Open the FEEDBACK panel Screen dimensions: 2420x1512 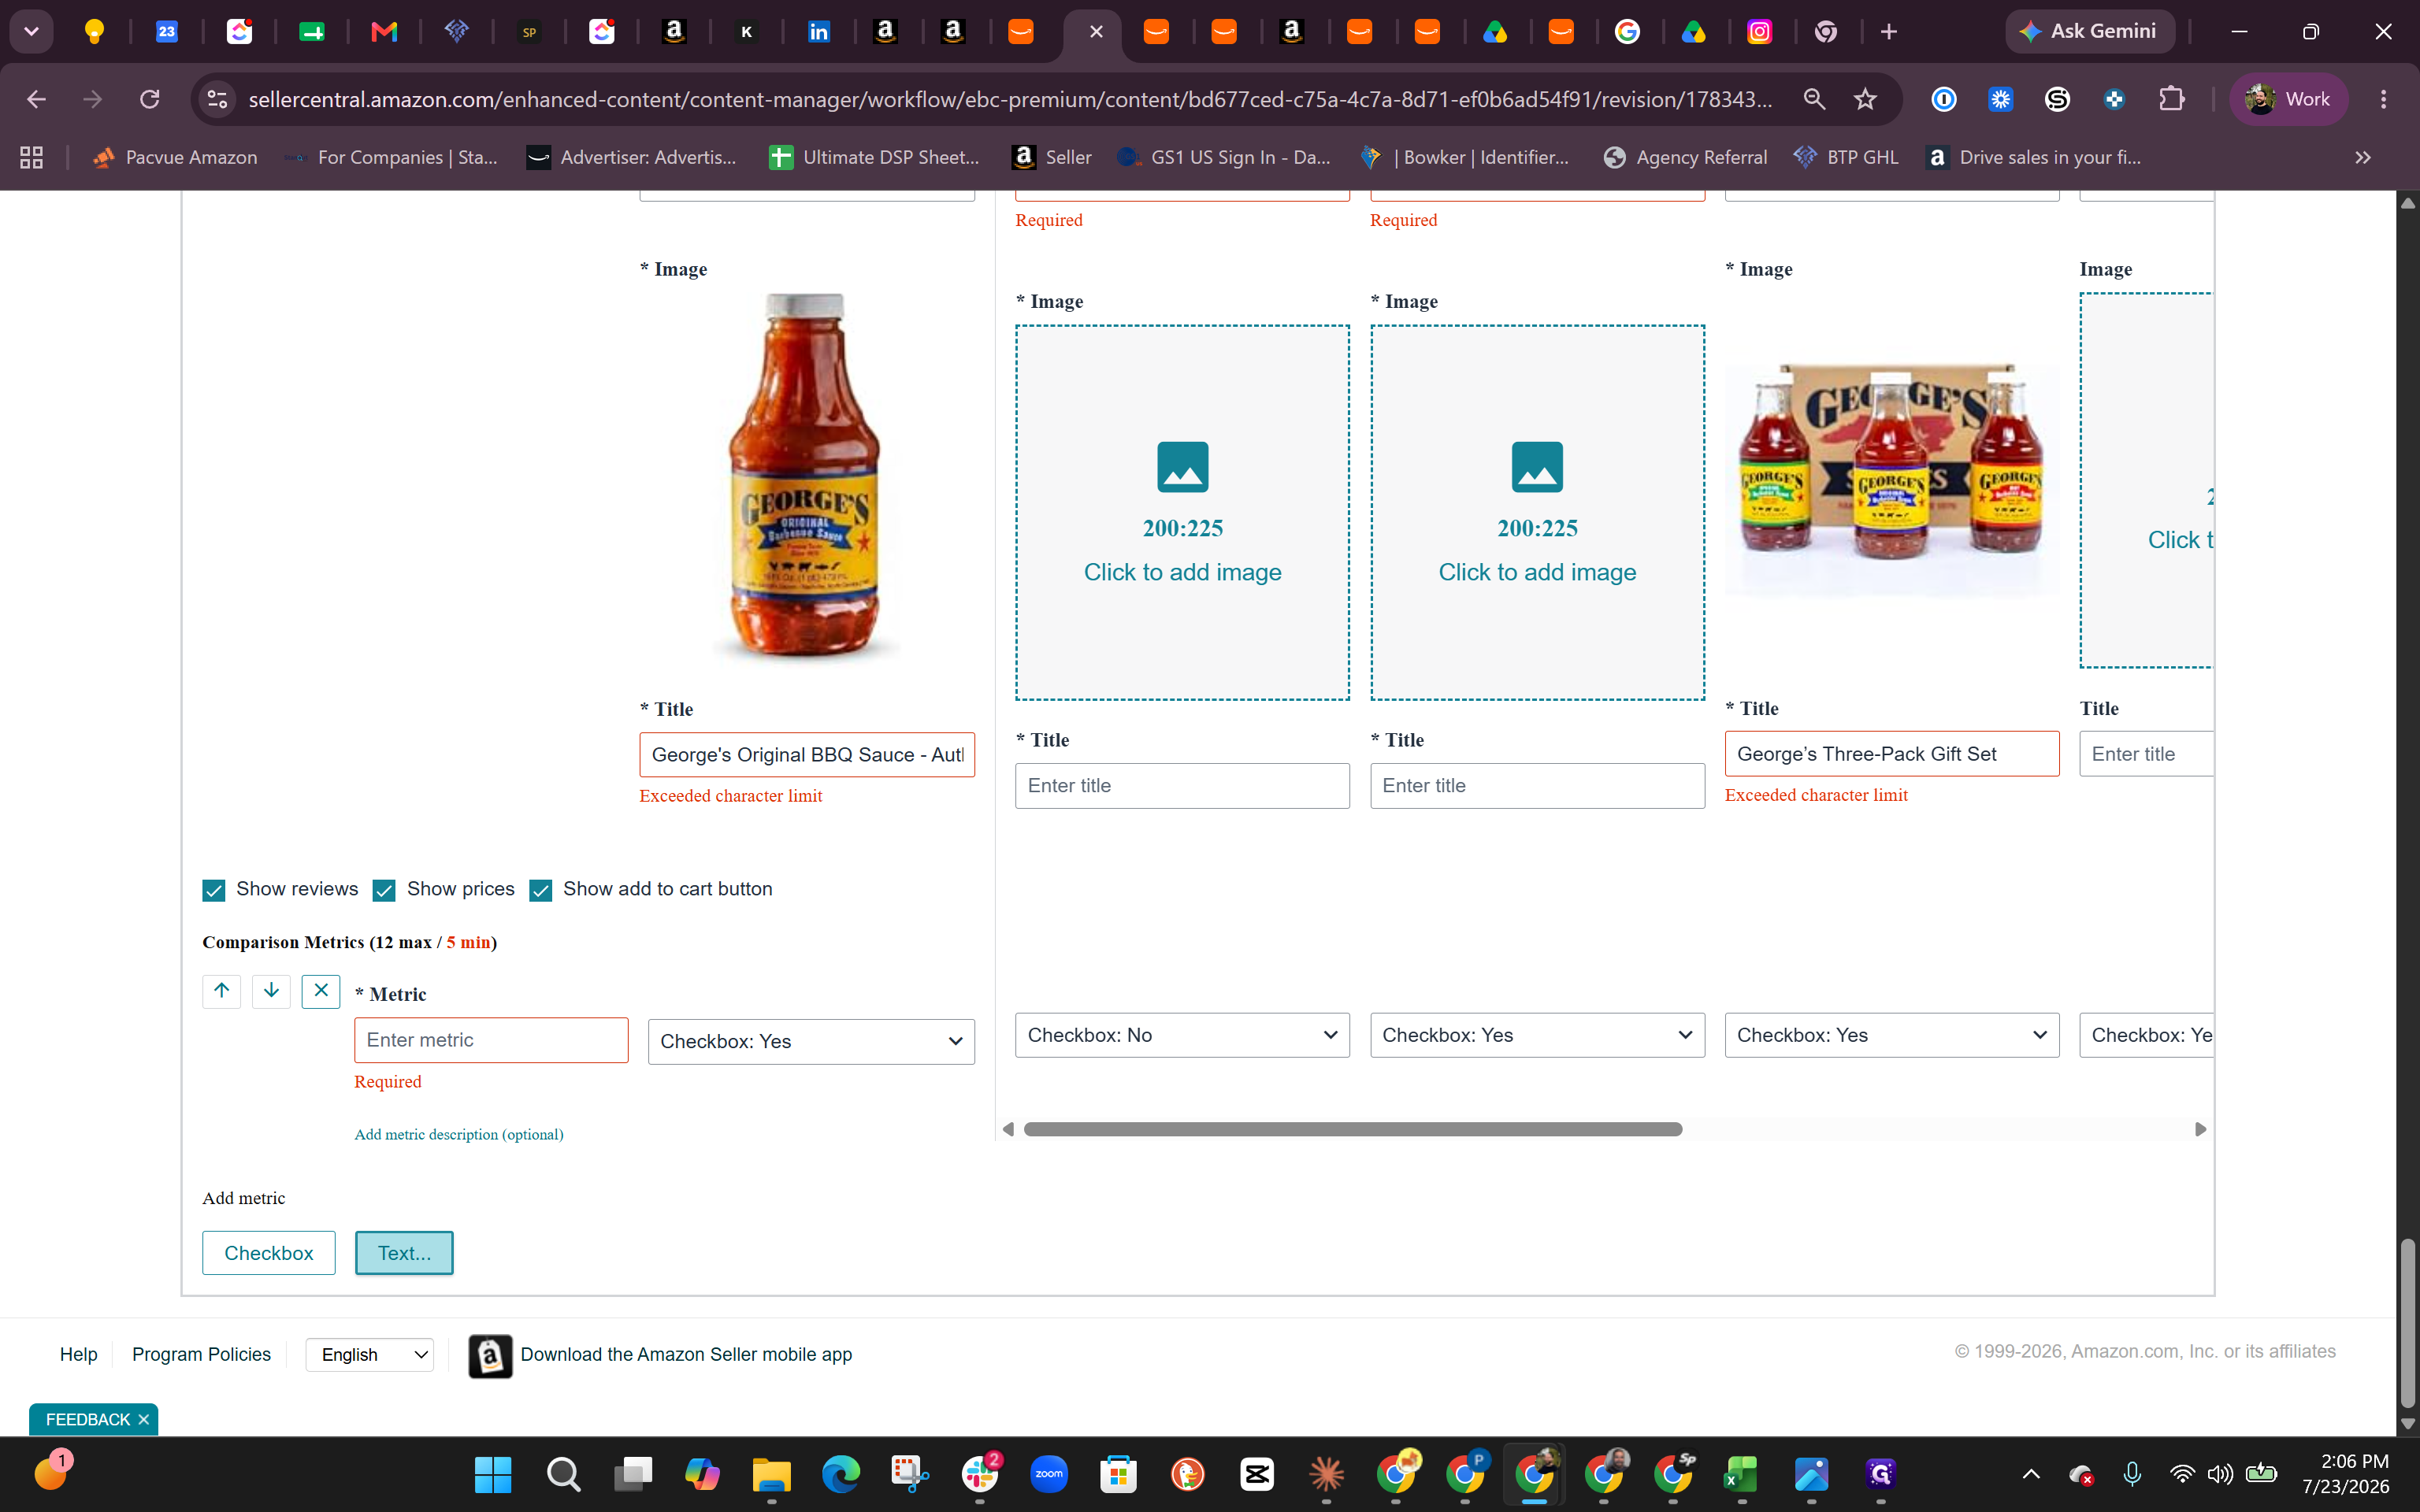(x=88, y=1419)
